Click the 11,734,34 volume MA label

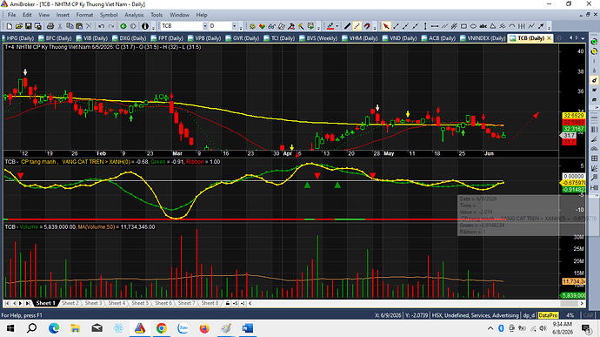tap(573, 282)
